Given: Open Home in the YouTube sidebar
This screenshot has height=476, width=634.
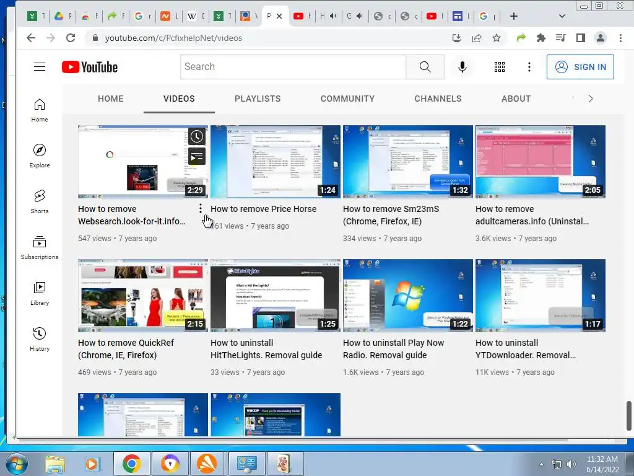Looking at the screenshot, I should [x=40, y=110].
